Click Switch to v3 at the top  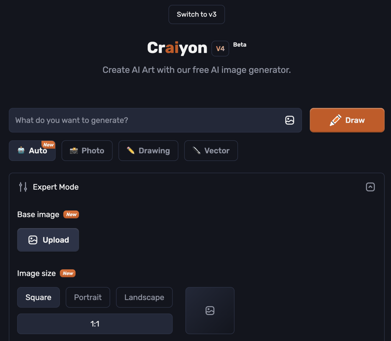tap(196, 14)
